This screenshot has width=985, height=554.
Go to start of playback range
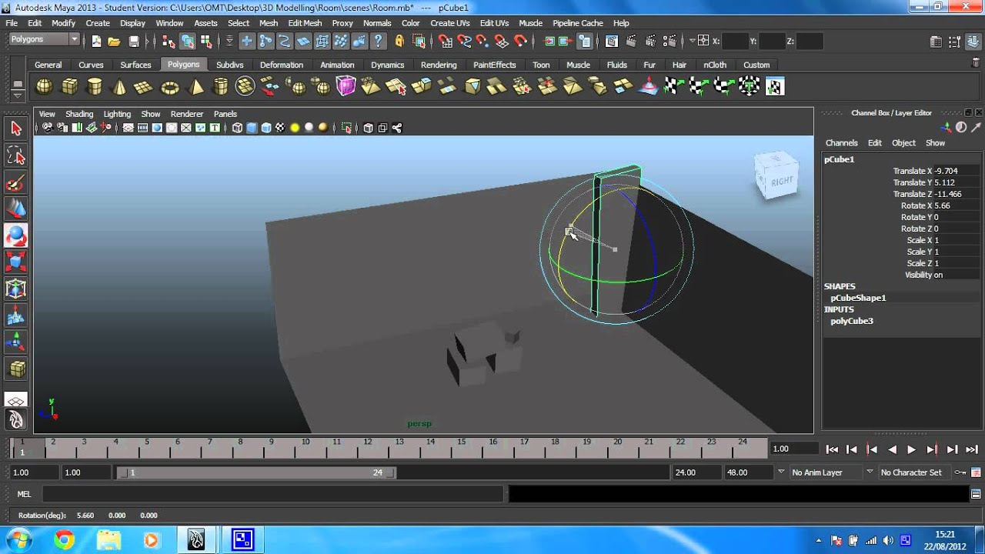pyautogui.click(x=832, y=449)
